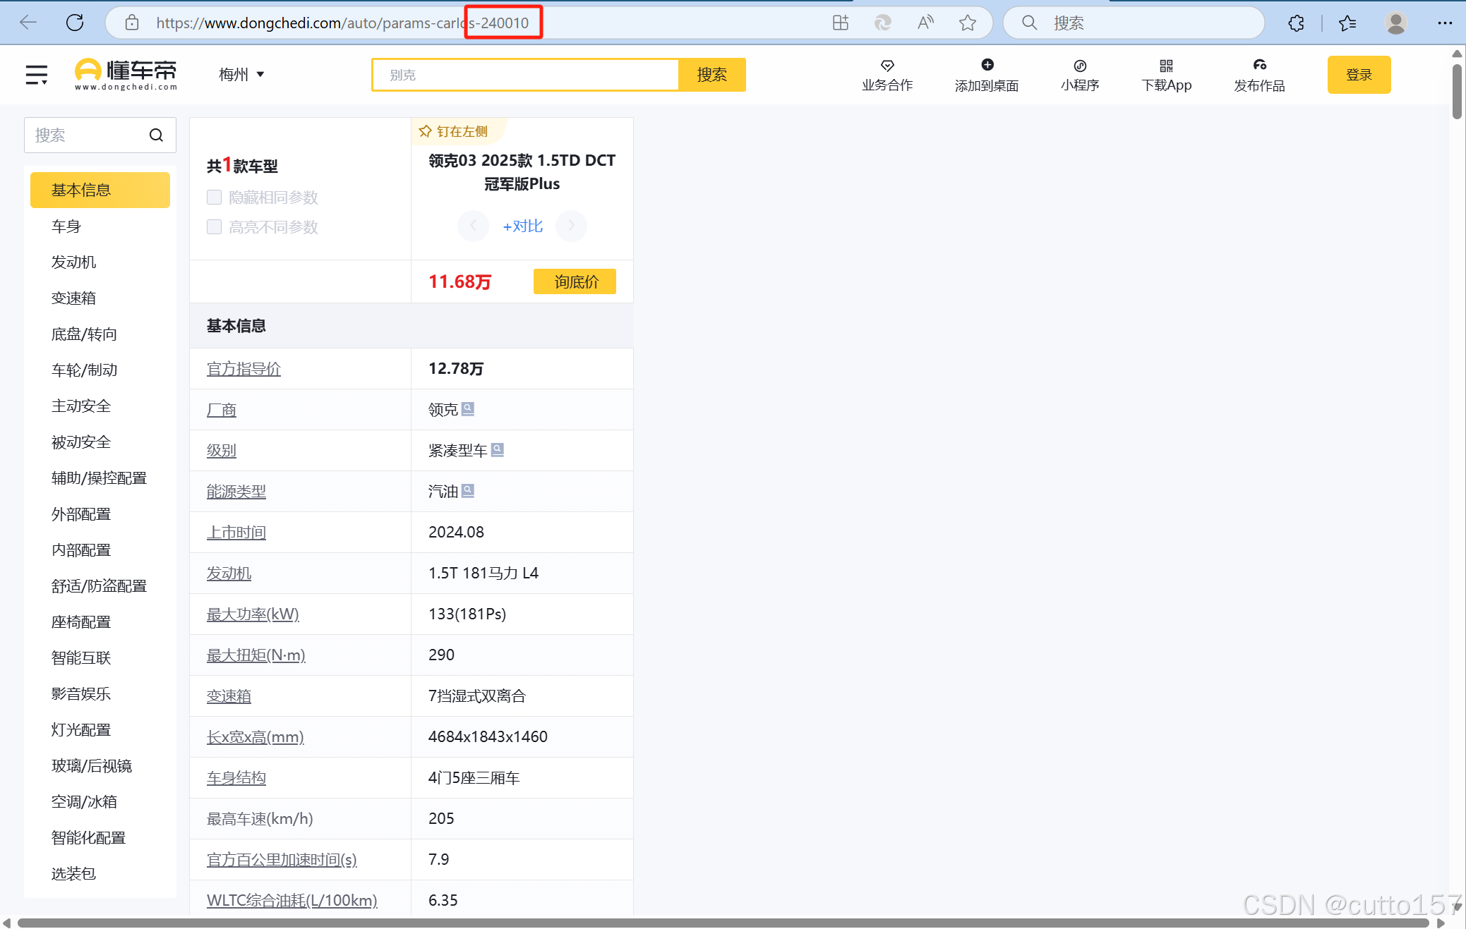1466x929 pixels.
Task: Check the 高亮不同参数 checkbox
Action: [215, 227]
